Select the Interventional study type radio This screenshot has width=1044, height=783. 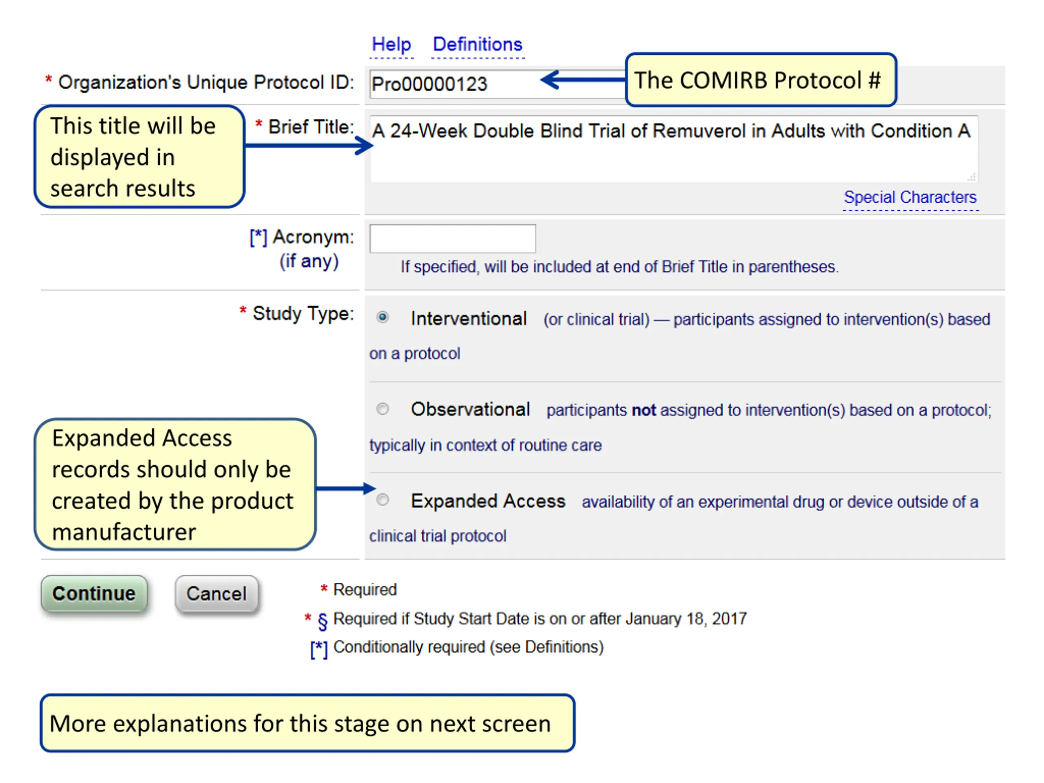383,318
